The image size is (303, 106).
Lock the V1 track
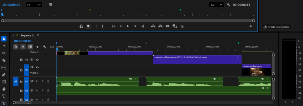21,70
